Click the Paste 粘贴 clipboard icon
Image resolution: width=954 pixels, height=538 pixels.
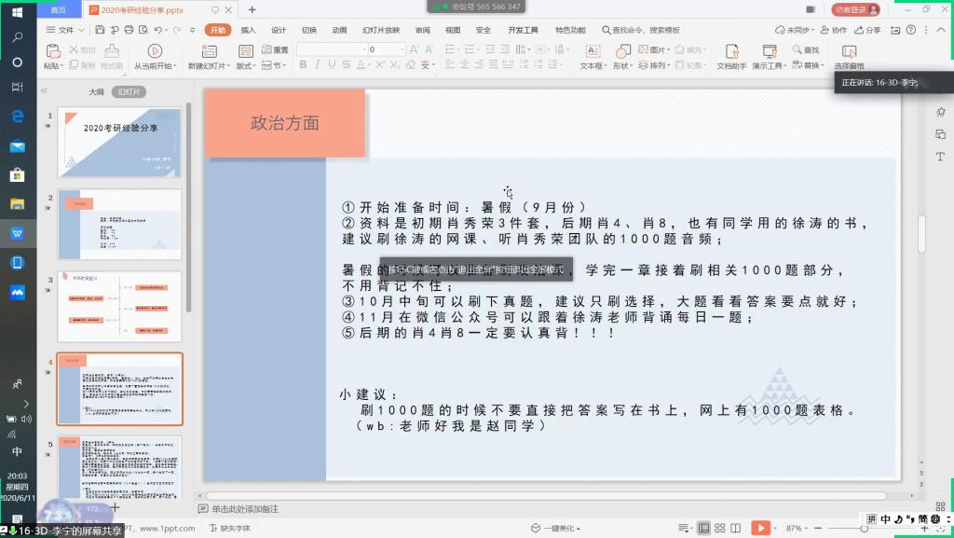click(x=52, y=51)
